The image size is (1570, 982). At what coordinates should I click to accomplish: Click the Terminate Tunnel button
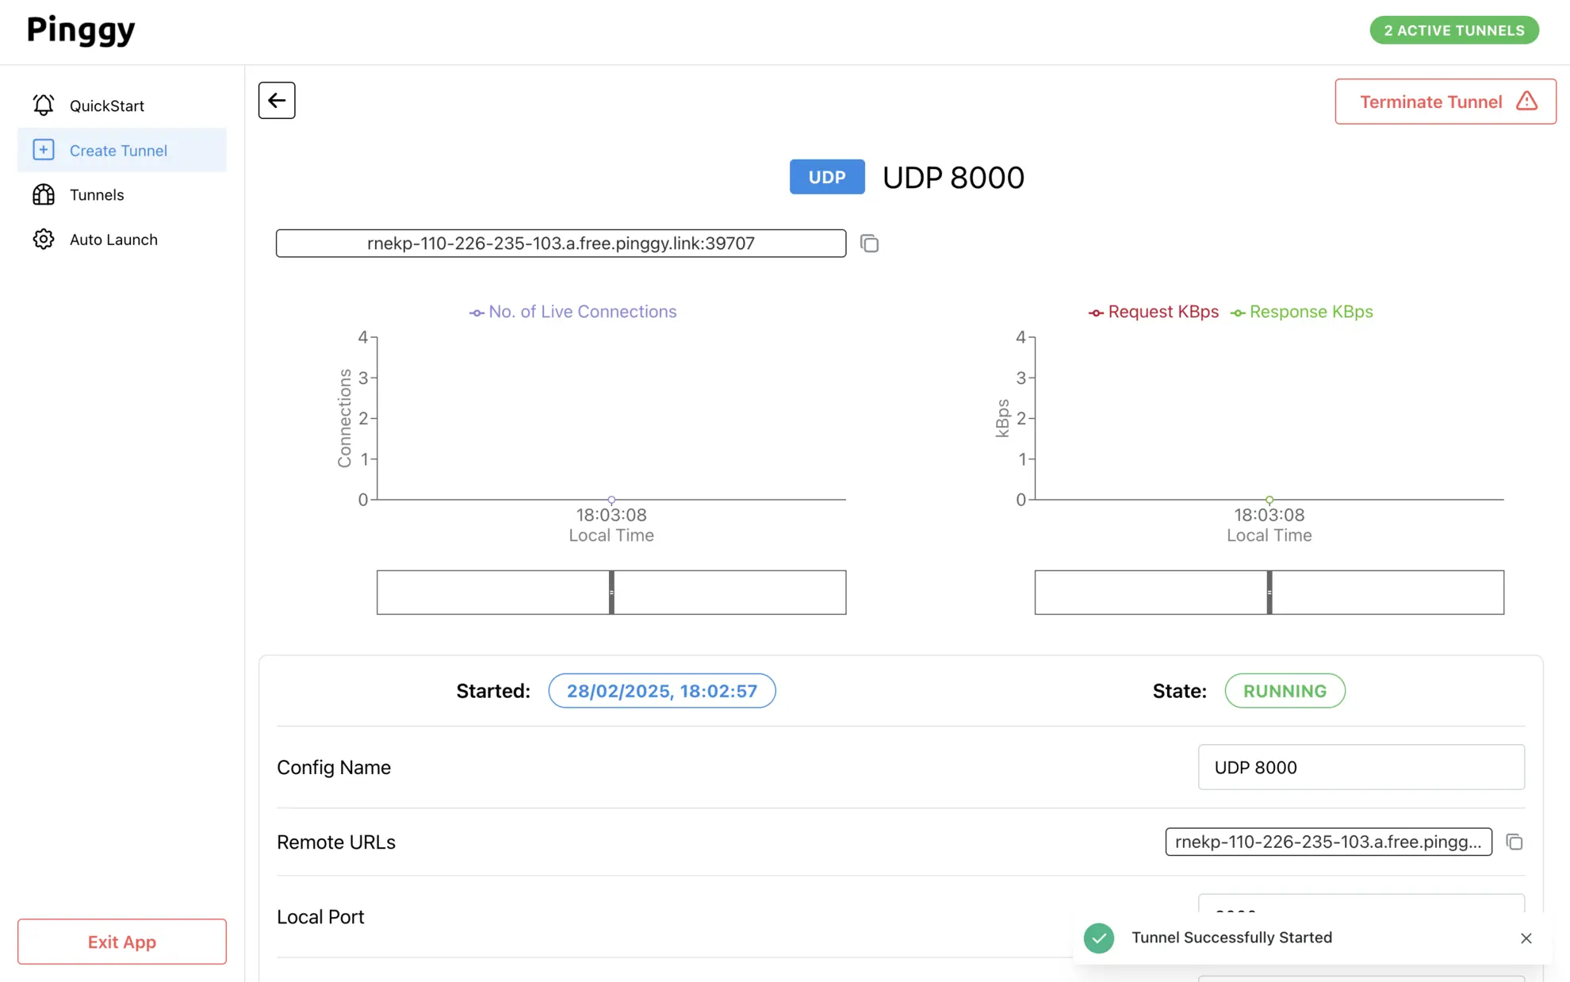coord(1446,102)
